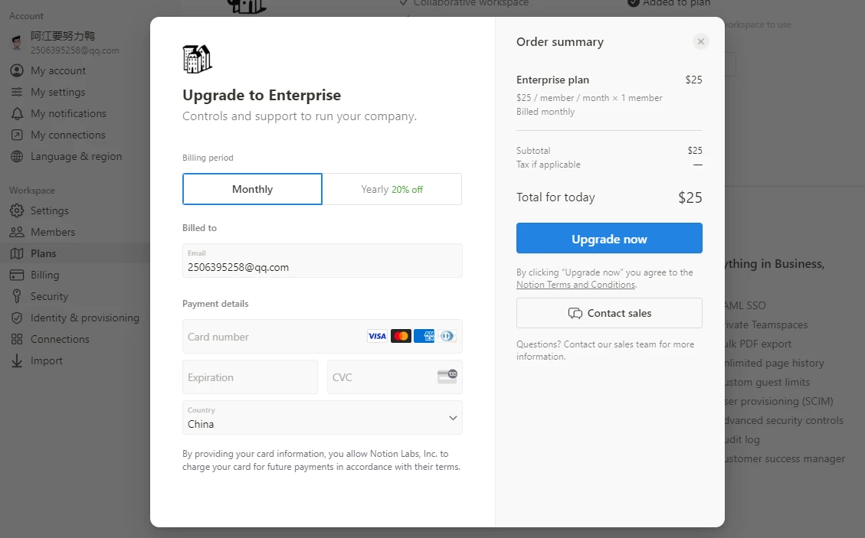Viewport: 865px width, 538px height.
Task: Go to Connections in workspace sidebar
Action: (60, 339)
